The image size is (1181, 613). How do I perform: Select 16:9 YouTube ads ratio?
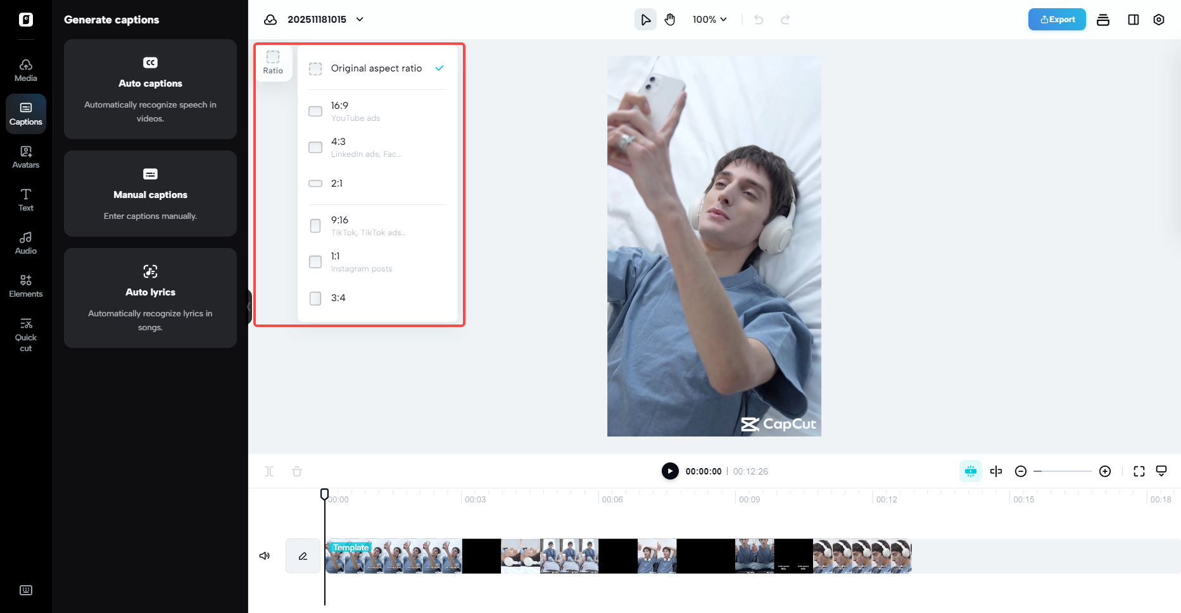click(x=377, y=111)
